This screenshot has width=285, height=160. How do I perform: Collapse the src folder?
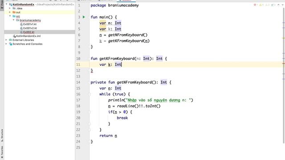point(10,16)
